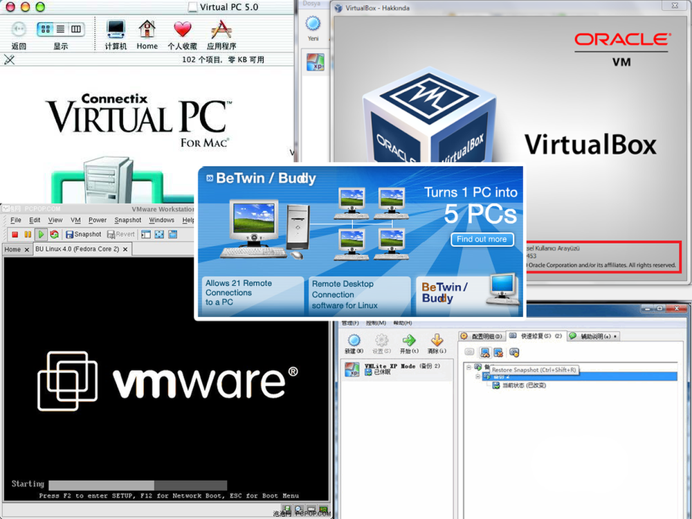Suspend the VM with the pause icon
692x519 pixels.
28,235
